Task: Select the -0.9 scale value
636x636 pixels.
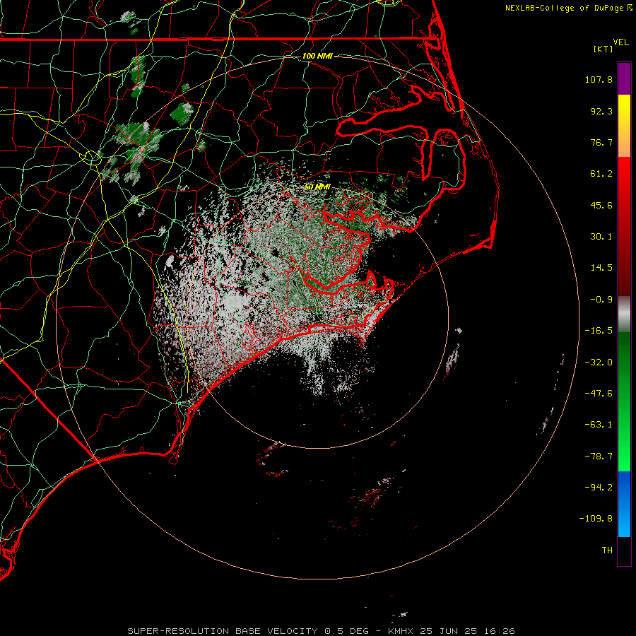Action: point(601,300)
